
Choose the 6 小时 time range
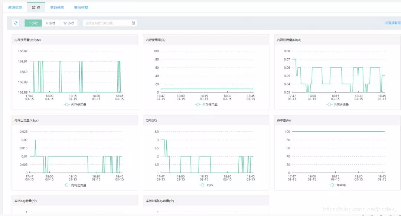coord(50,23)
